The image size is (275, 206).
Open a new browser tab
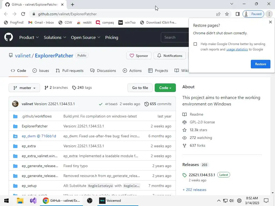click(73, 5)
